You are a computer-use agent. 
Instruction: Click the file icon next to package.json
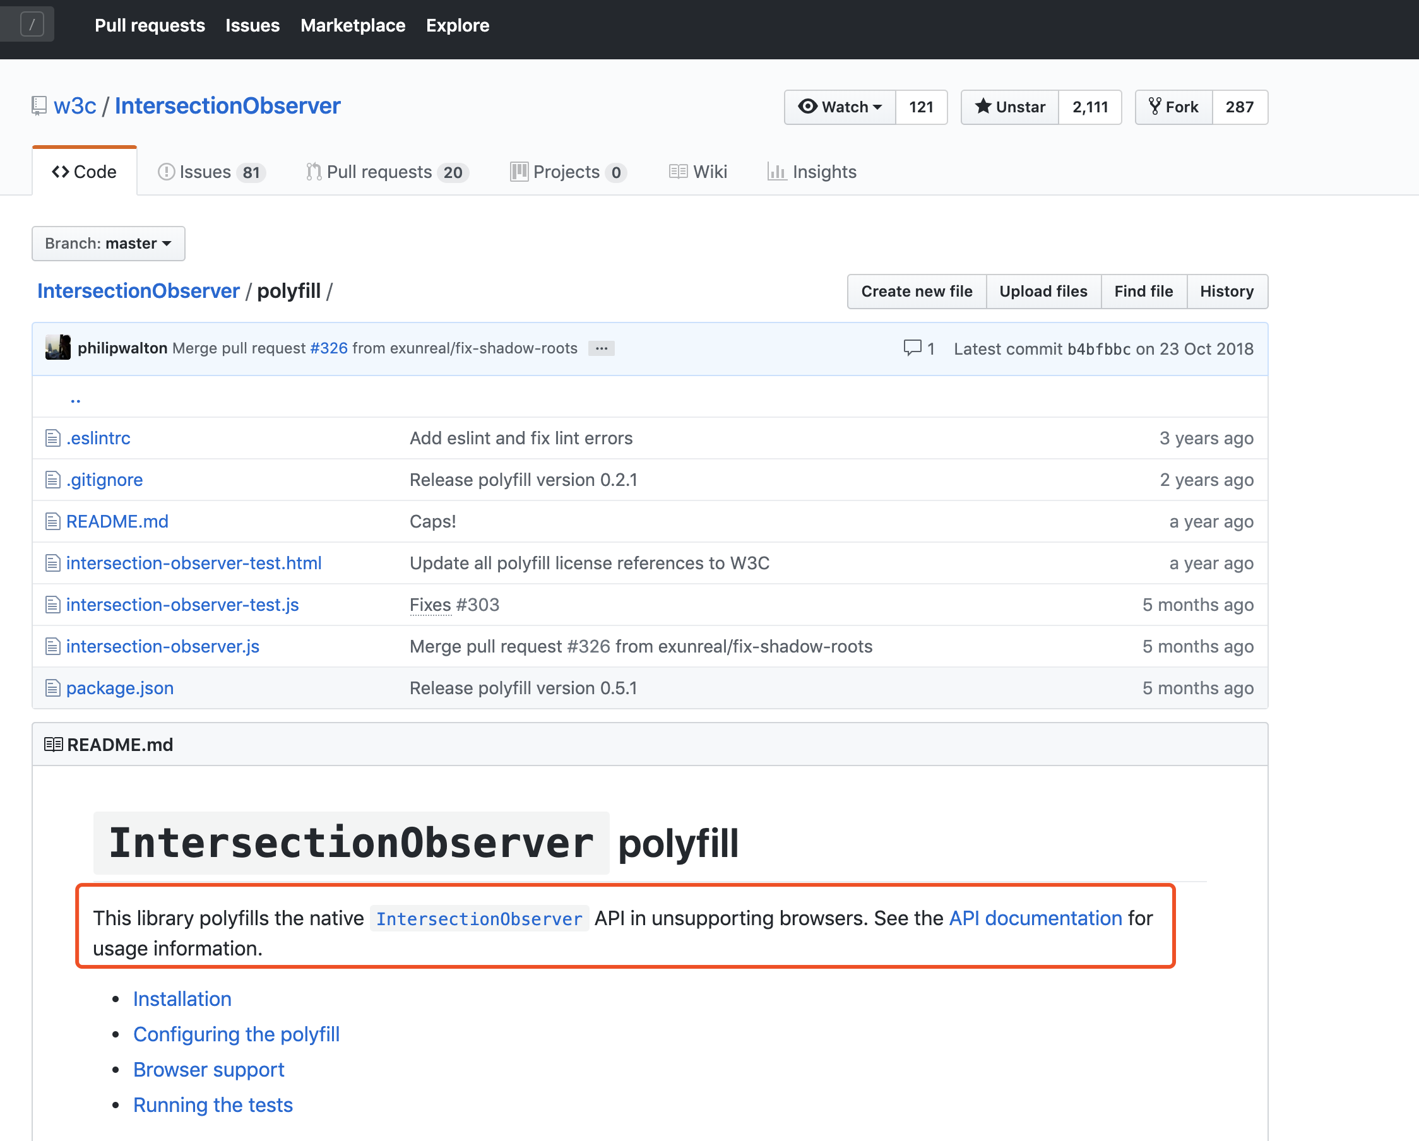pyautogui.click(x=52, y=689)
